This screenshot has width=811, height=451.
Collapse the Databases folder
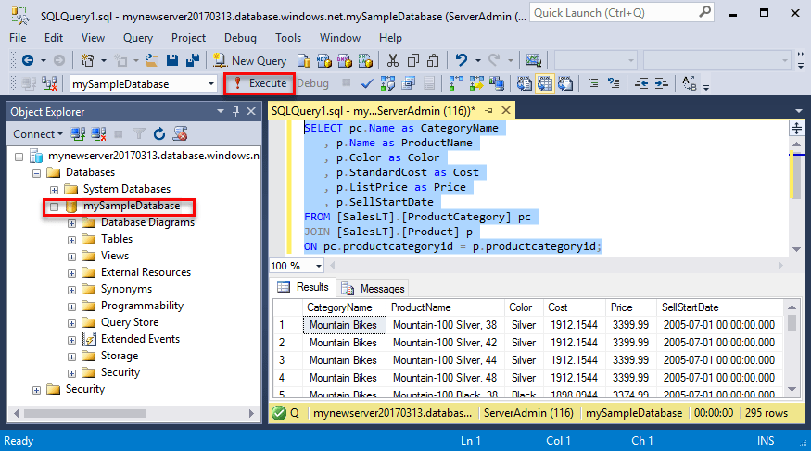click(36, 173)
